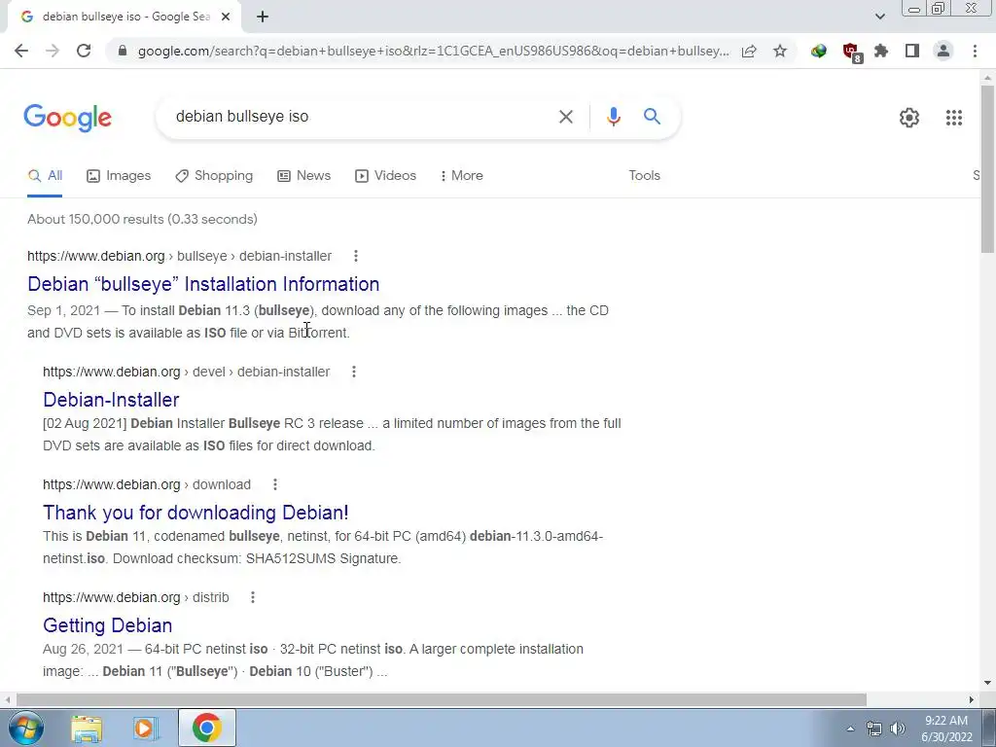Open the Getting Debian result
The height and width of the screenshot is (747, 996).
click(107, 625)
